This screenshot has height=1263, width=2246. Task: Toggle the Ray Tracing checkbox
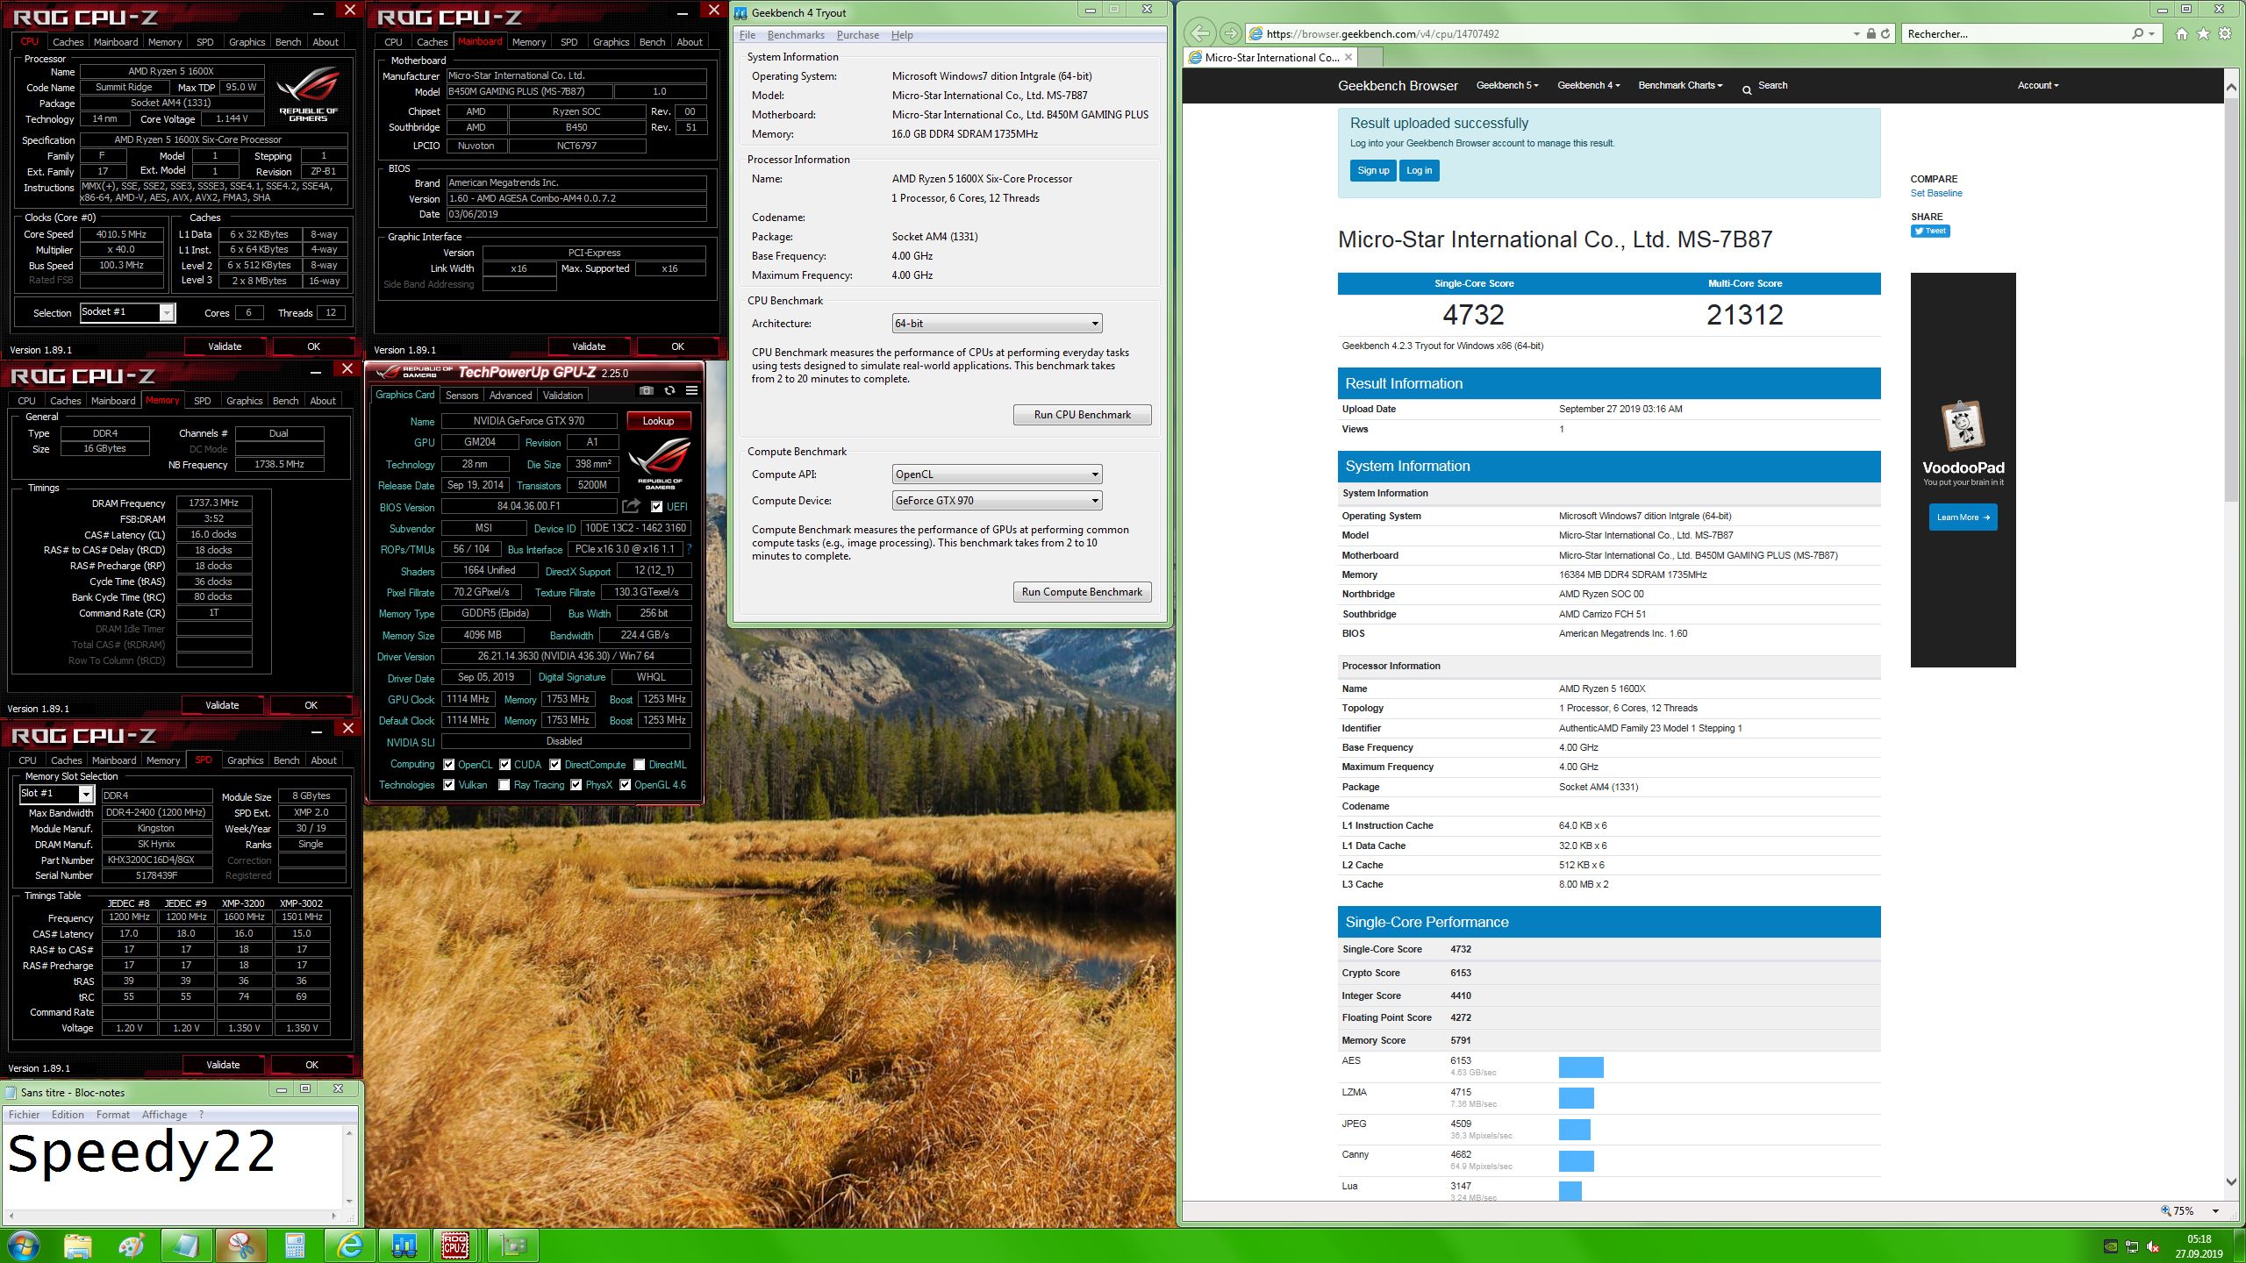[504, 785]
